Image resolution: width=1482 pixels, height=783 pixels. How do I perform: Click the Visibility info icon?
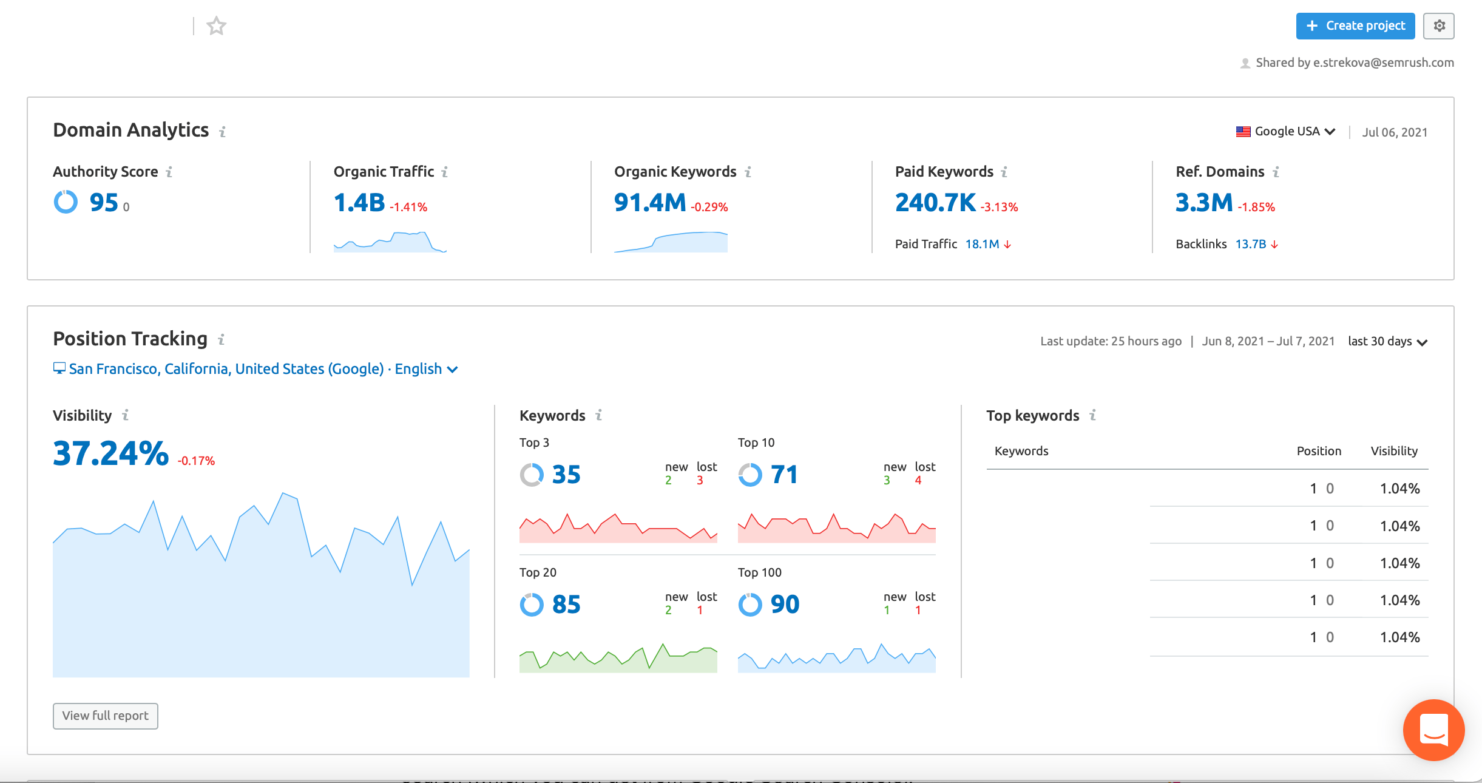126,415
